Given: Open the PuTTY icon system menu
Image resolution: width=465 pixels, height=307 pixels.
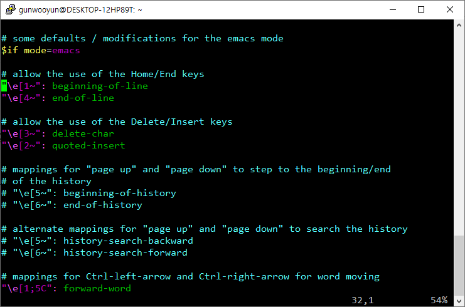Looking at the screenshot, I should tap(11, 9).
